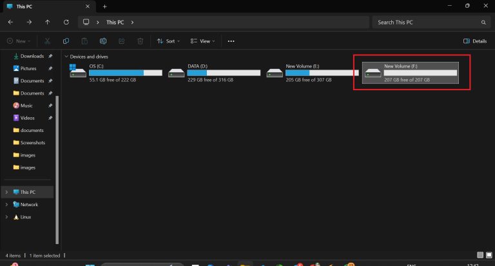495x266 pixels.
Task: Click DATA (D:) storage usage bar
Action: pos(224,73)
